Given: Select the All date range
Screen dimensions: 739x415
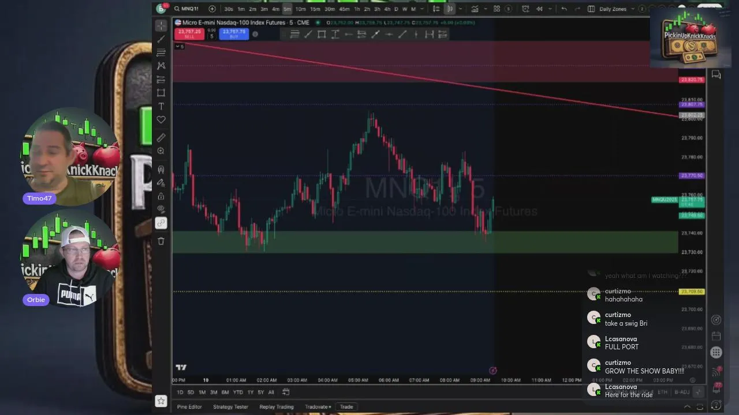Looking at the screenshot, I should [x=271, y=393].
